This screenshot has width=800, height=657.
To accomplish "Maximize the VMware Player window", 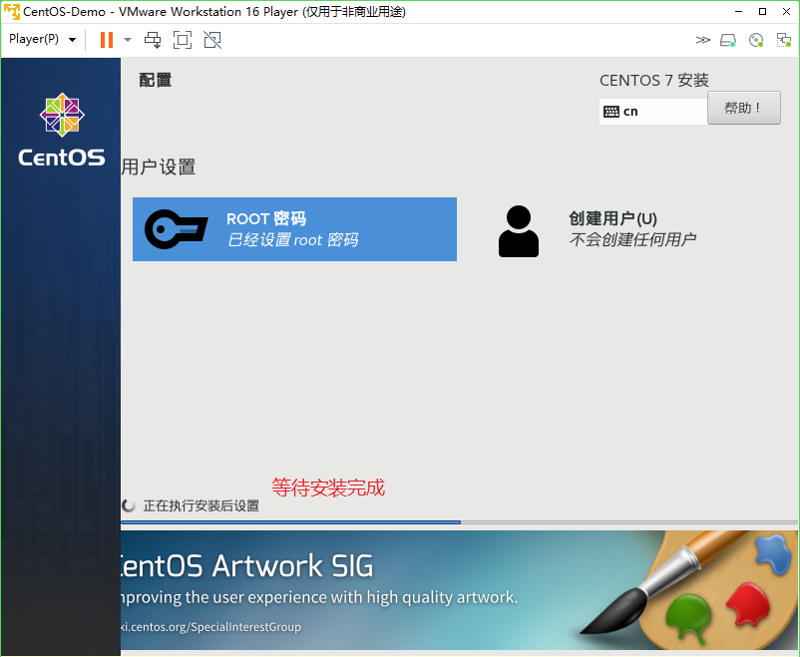I will 762,11.
